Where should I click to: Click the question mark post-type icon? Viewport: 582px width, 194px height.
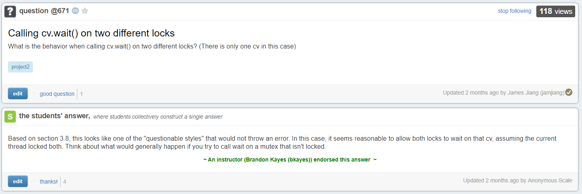(x=10, y=12)
